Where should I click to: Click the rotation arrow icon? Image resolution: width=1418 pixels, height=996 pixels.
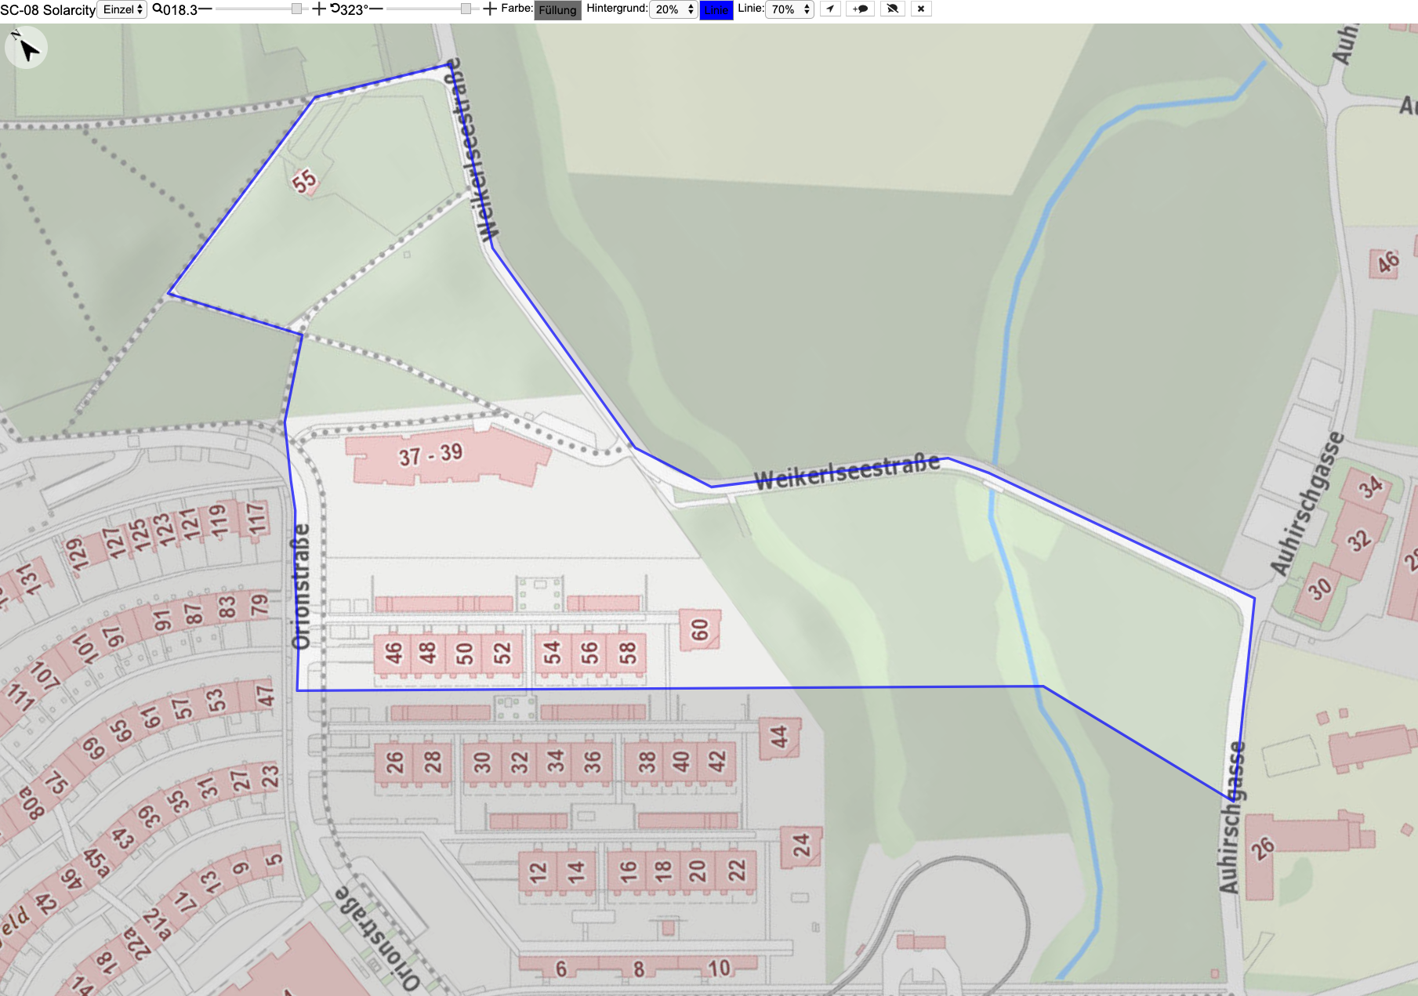tap(335, 9)
